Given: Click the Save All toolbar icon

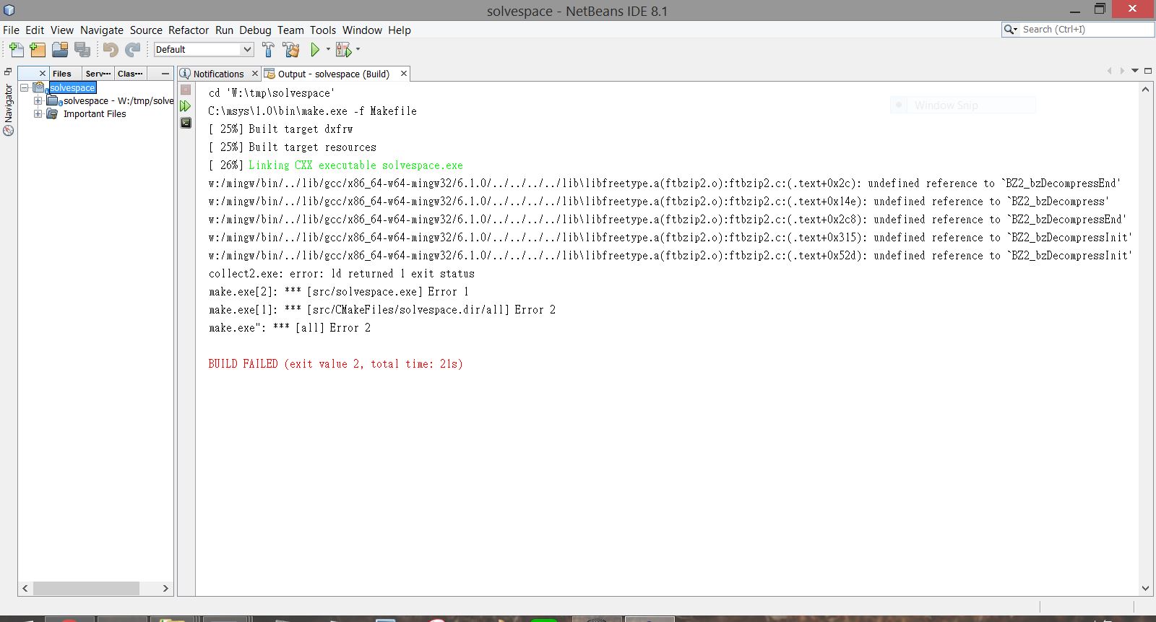Looking at the screenshot, I should point(82,49).
